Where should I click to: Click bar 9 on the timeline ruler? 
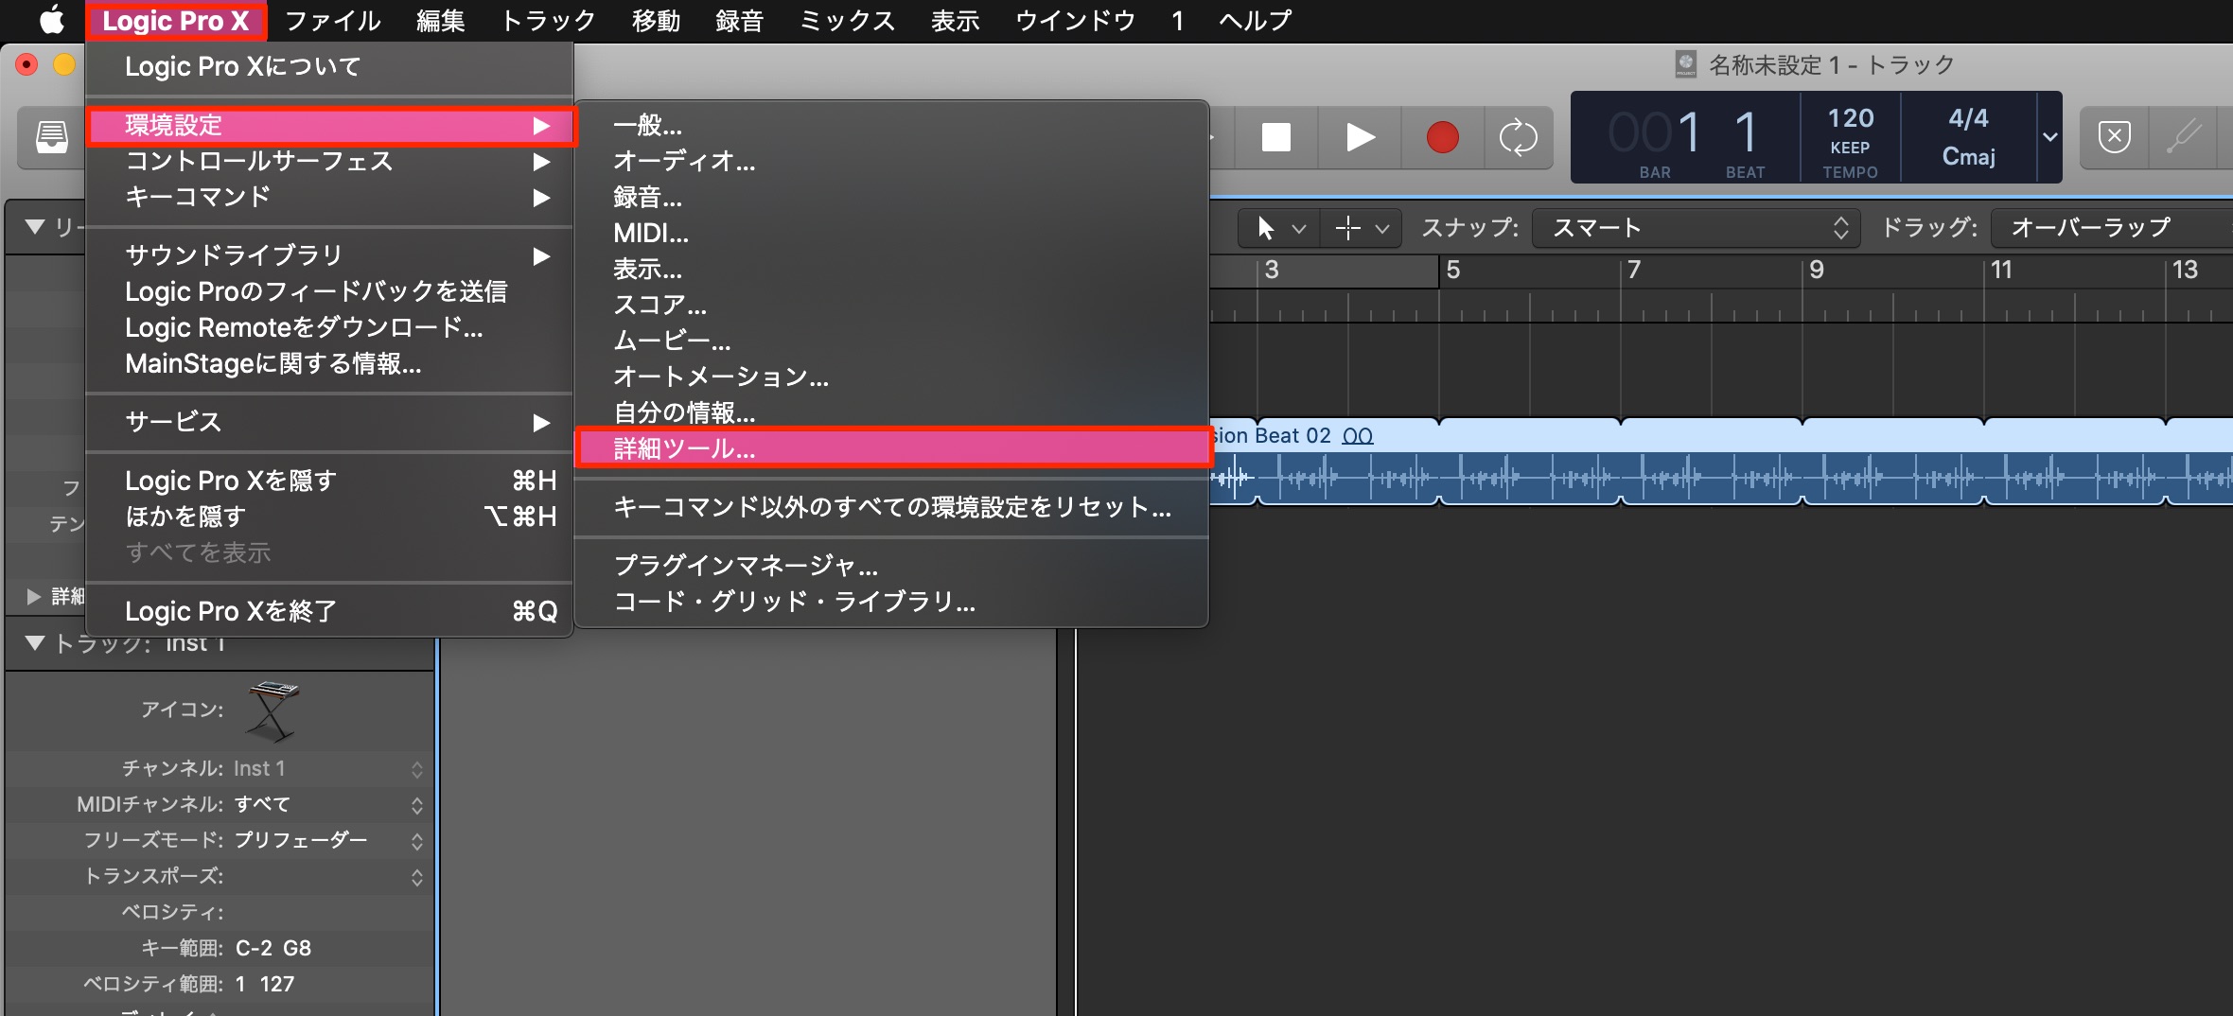(1817, 271)
